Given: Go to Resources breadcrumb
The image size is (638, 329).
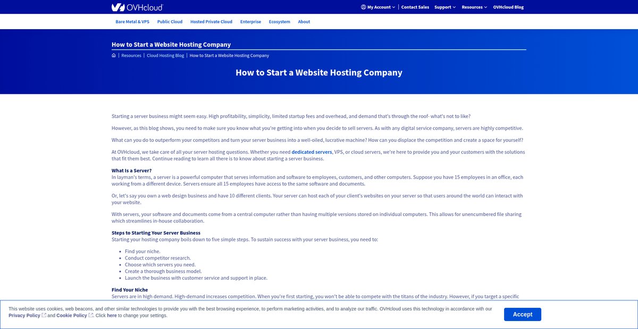Looking at the screenshot, I should (x=131, y=55).
